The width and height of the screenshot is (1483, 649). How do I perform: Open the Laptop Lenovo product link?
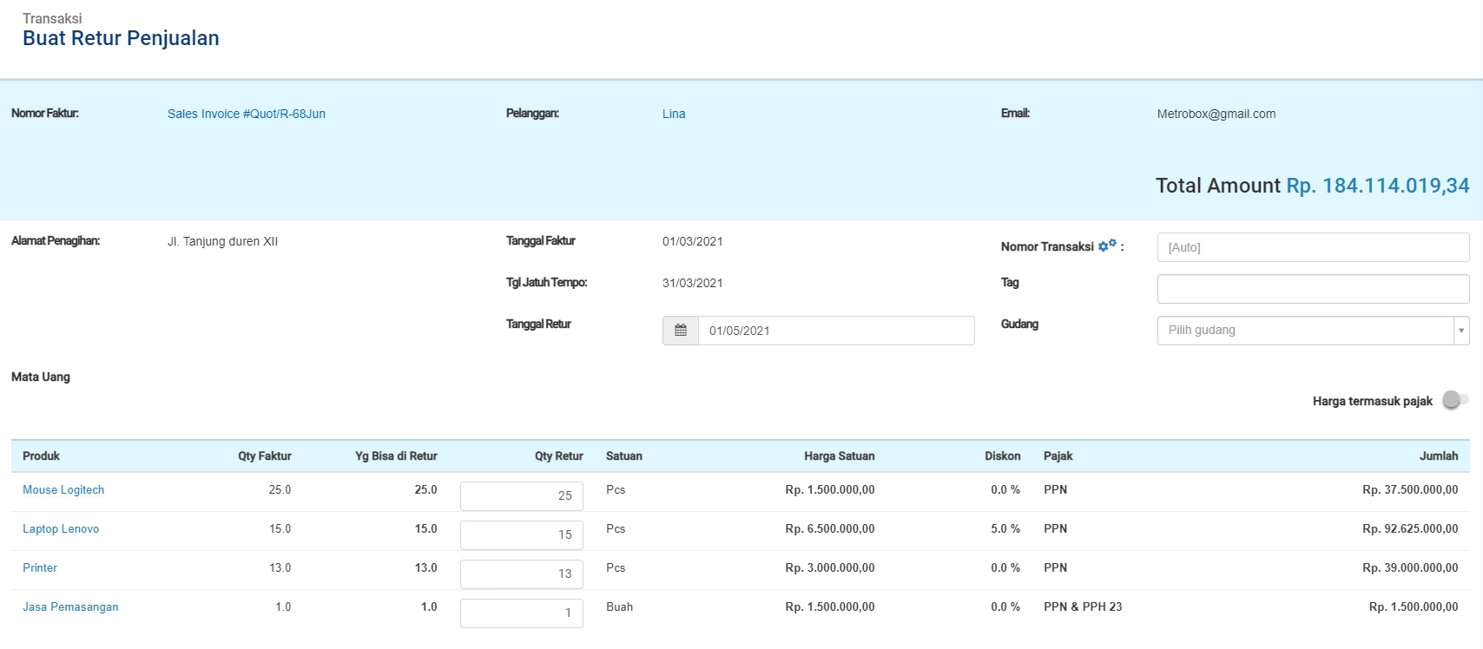61,529
